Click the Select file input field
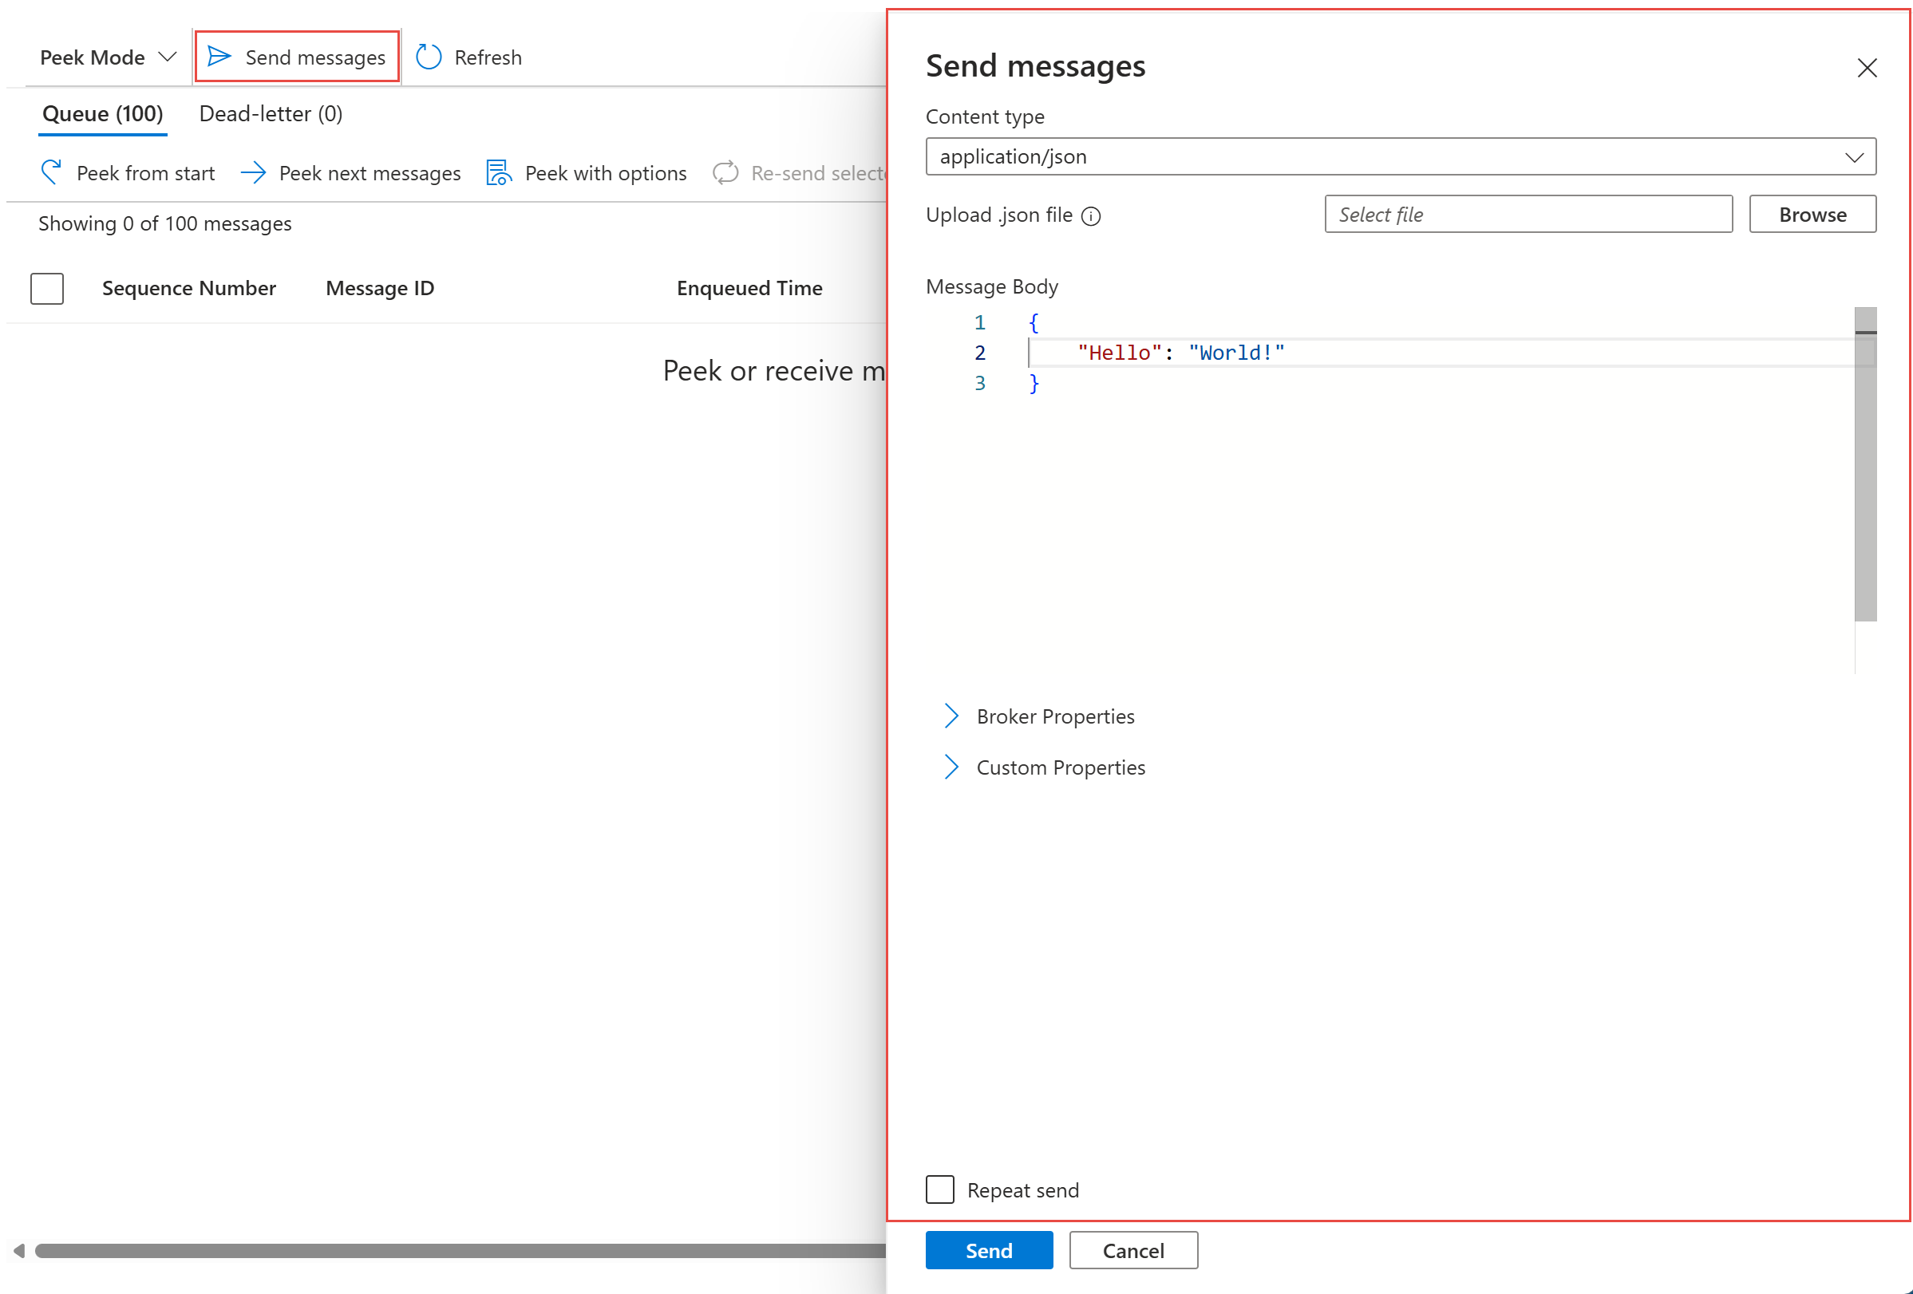 (x=1528, y=215)
